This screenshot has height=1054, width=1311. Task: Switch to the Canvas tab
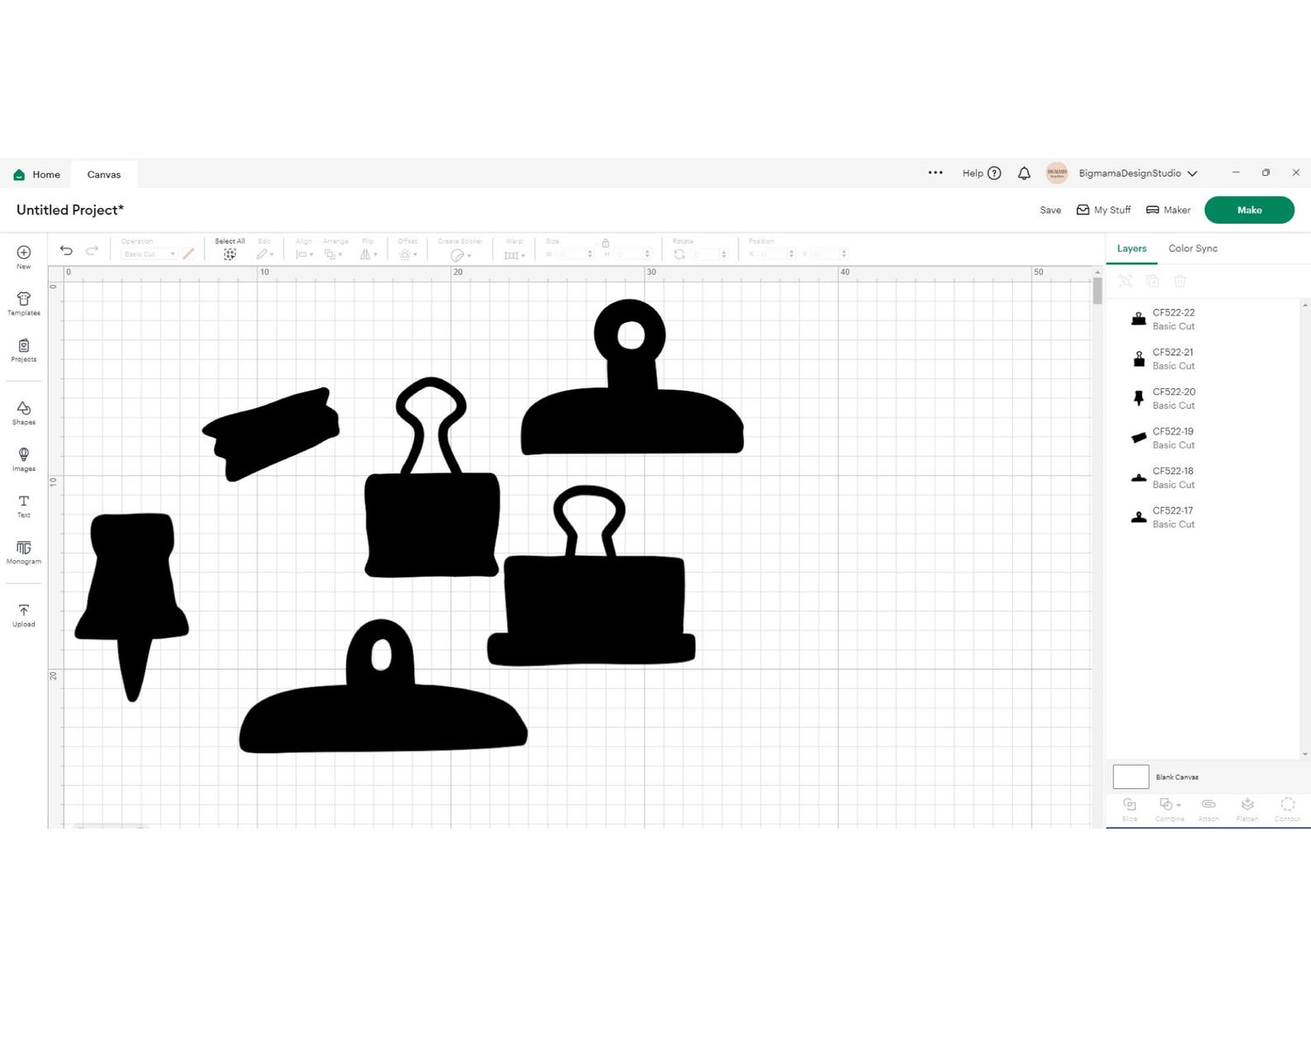click(104, 174)
